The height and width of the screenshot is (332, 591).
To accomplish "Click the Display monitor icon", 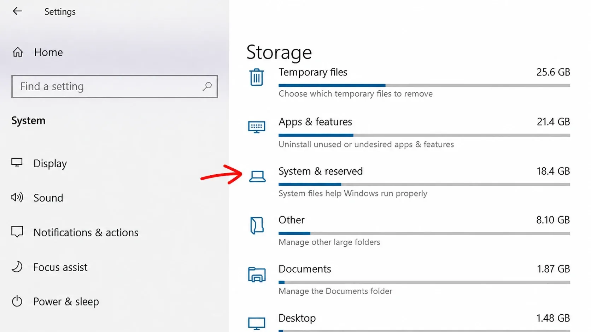I will click(x=17, y=163).
